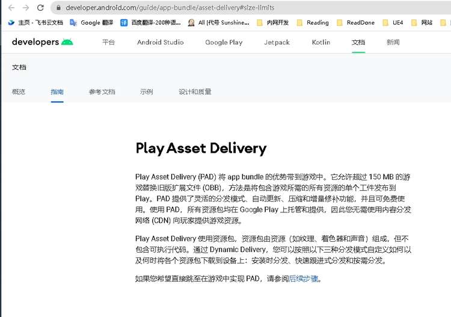Viewport: 451px width, 317px height.
Task: Click the 文档 section heading
Action: 19,67
